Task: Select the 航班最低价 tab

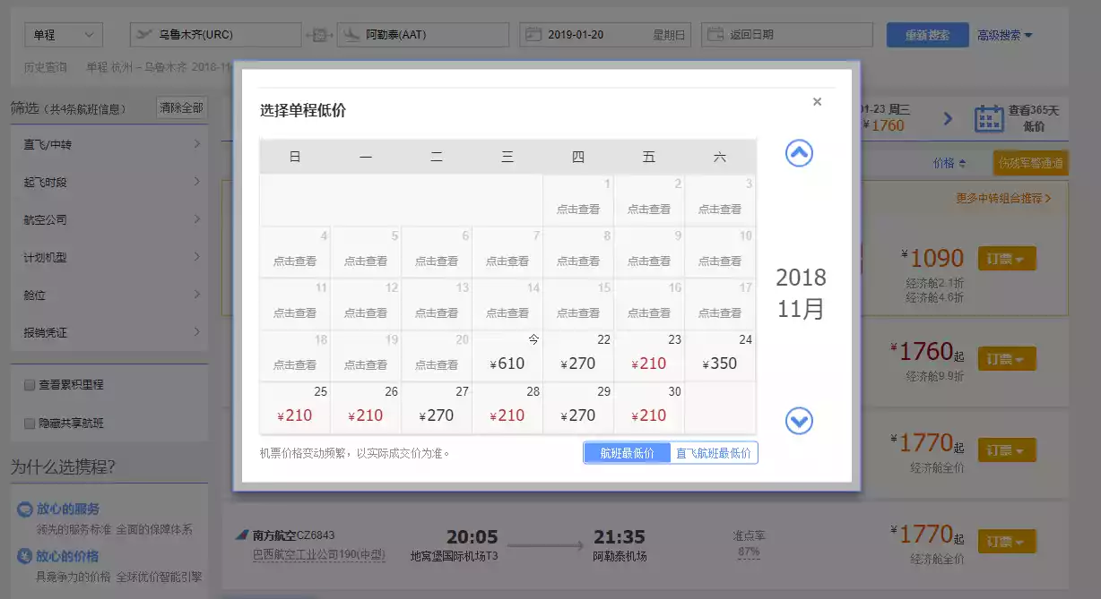Action: tap(627, 453)
